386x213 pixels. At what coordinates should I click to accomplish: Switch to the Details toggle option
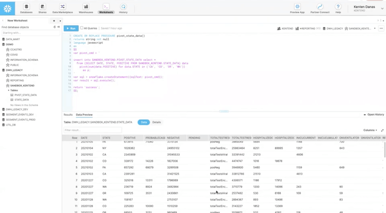click(157, 122)
